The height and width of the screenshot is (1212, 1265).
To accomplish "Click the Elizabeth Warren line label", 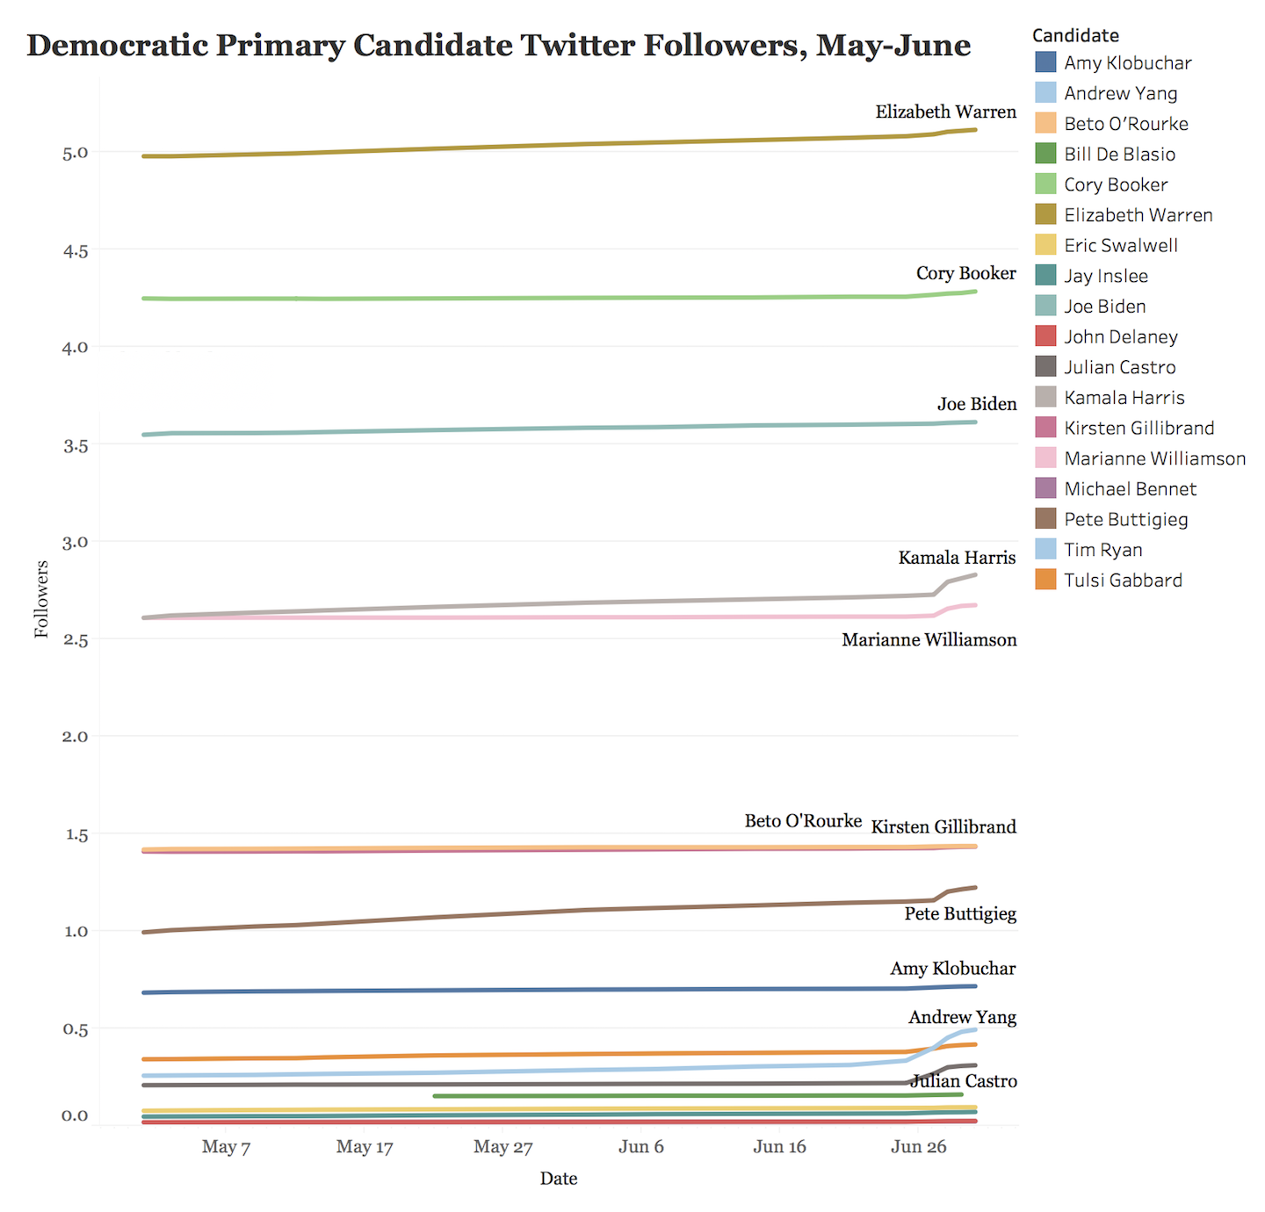I will [x=945, y=112].
